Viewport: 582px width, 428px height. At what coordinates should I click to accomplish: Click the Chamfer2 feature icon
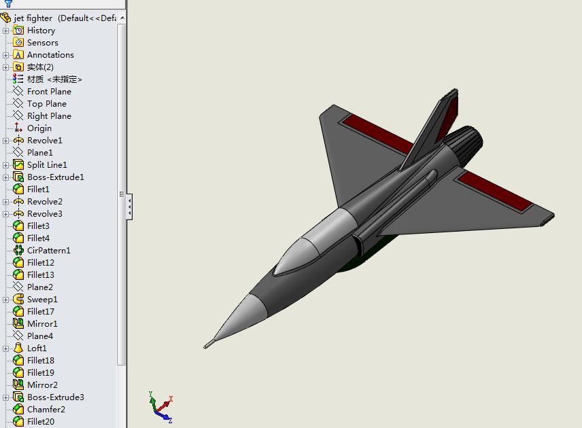pyautogui.click(x=18, y=410)
